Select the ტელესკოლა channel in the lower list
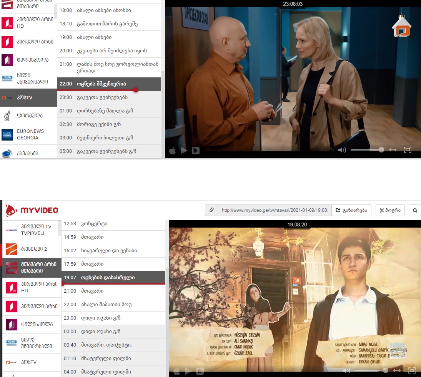Screen dimensions: 421x377 coord(32,324)
